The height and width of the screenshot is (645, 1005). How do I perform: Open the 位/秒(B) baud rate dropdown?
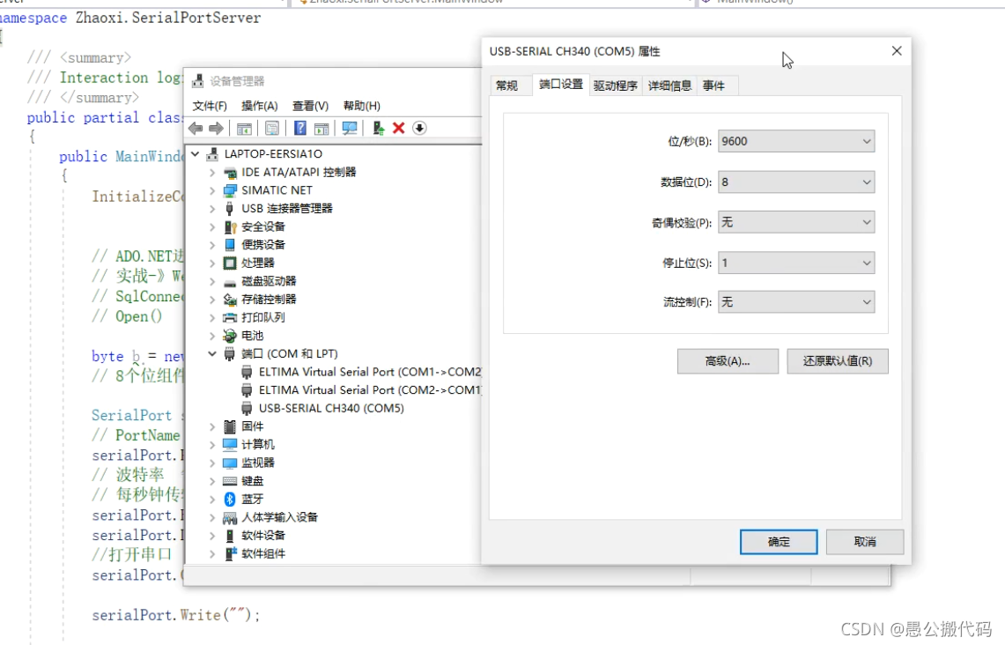(x=867, y=141)
